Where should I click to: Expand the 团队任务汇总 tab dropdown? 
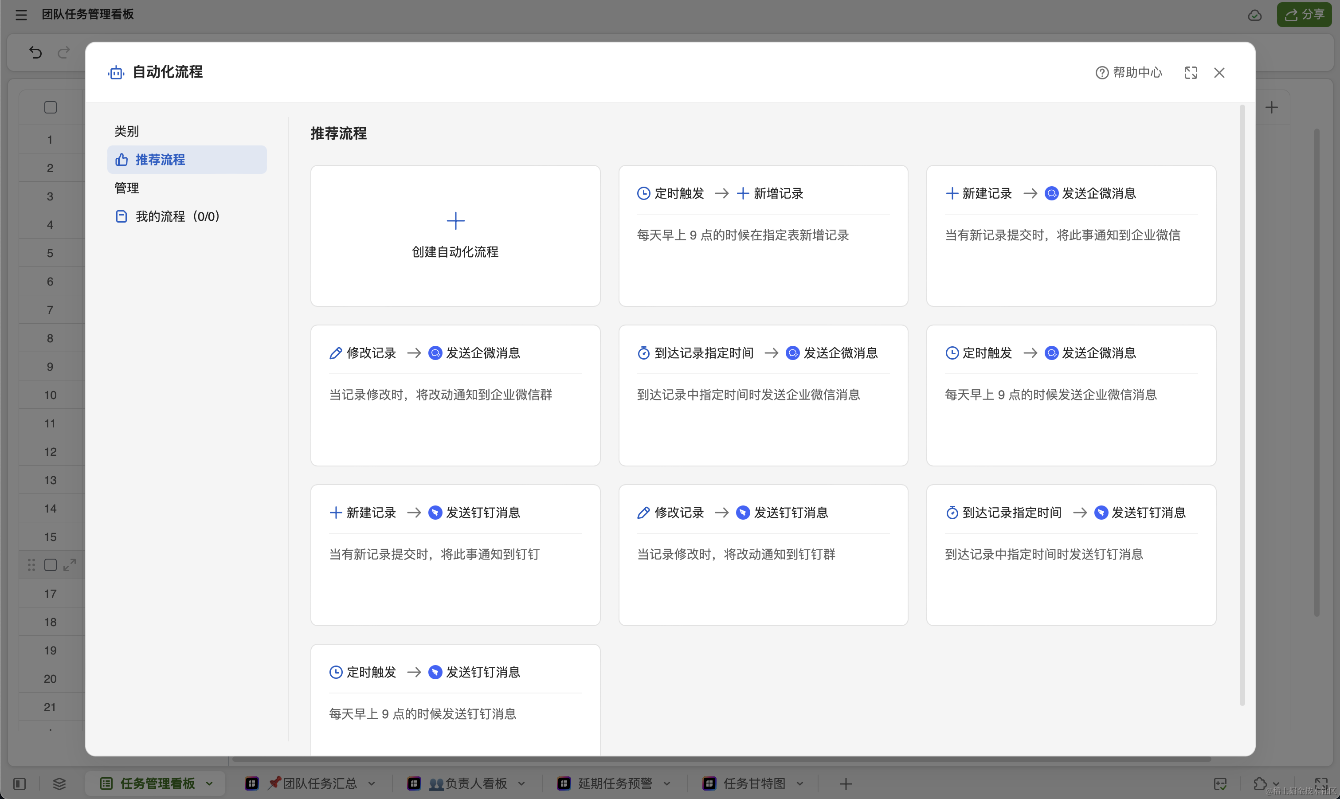pos(372,783)
